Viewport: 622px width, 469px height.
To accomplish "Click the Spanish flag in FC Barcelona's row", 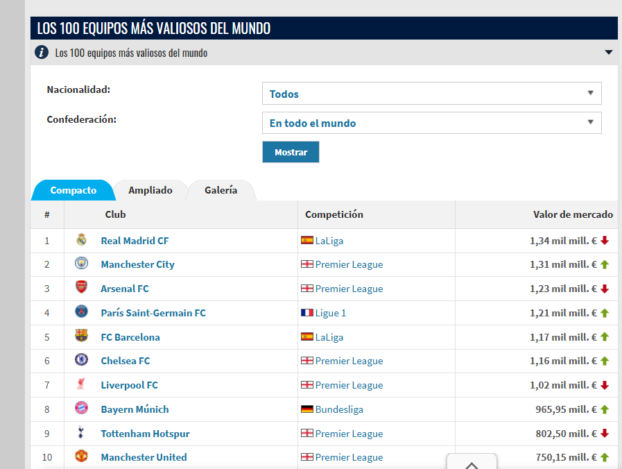I will 307,336.
